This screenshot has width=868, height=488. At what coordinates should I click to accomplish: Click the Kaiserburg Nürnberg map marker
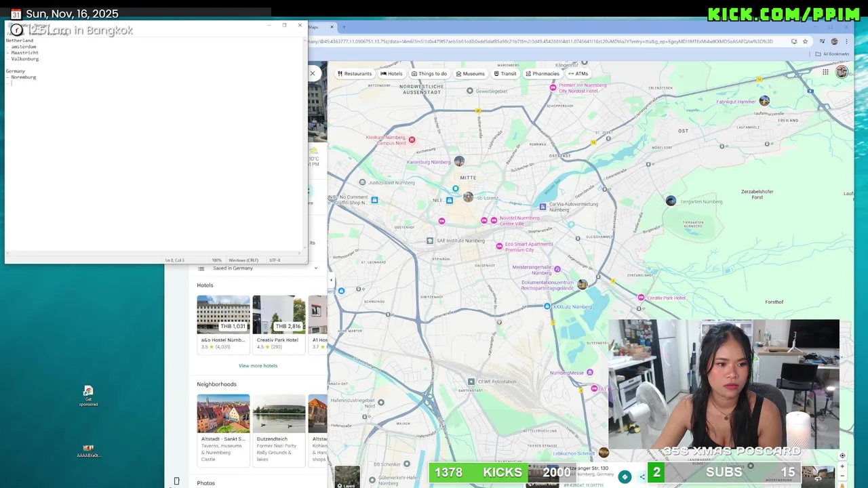[459, 161]
